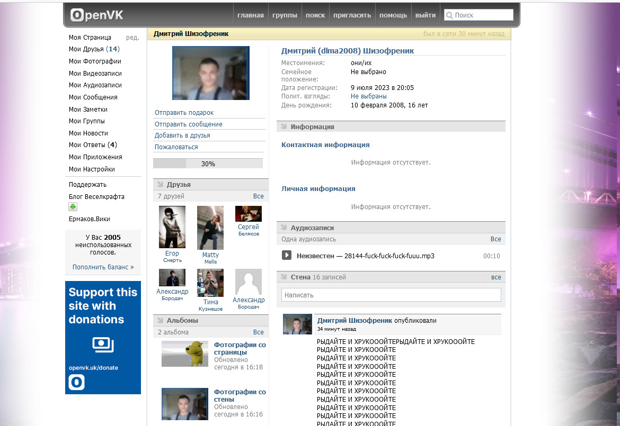Open Мои Фотографии
The image size is (620, 426).
[95, 61]
